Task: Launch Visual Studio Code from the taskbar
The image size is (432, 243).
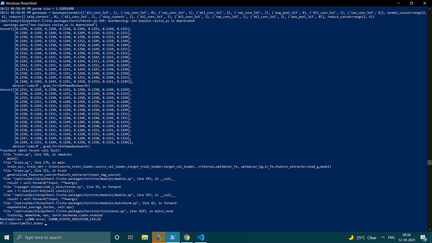Action: tap(201, 237)
